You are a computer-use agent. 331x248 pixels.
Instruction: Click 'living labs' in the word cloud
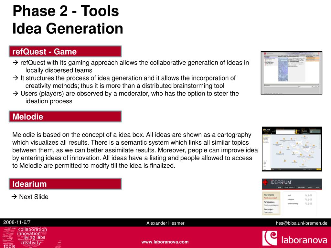[x=34, y=238]
